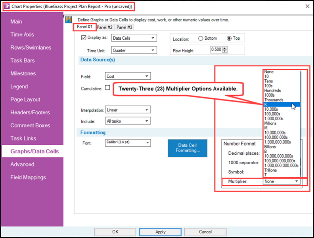The height and width of the screenshot is (238, 314).
Task: Select the Legend section
Action: click(x=19, y=86)
